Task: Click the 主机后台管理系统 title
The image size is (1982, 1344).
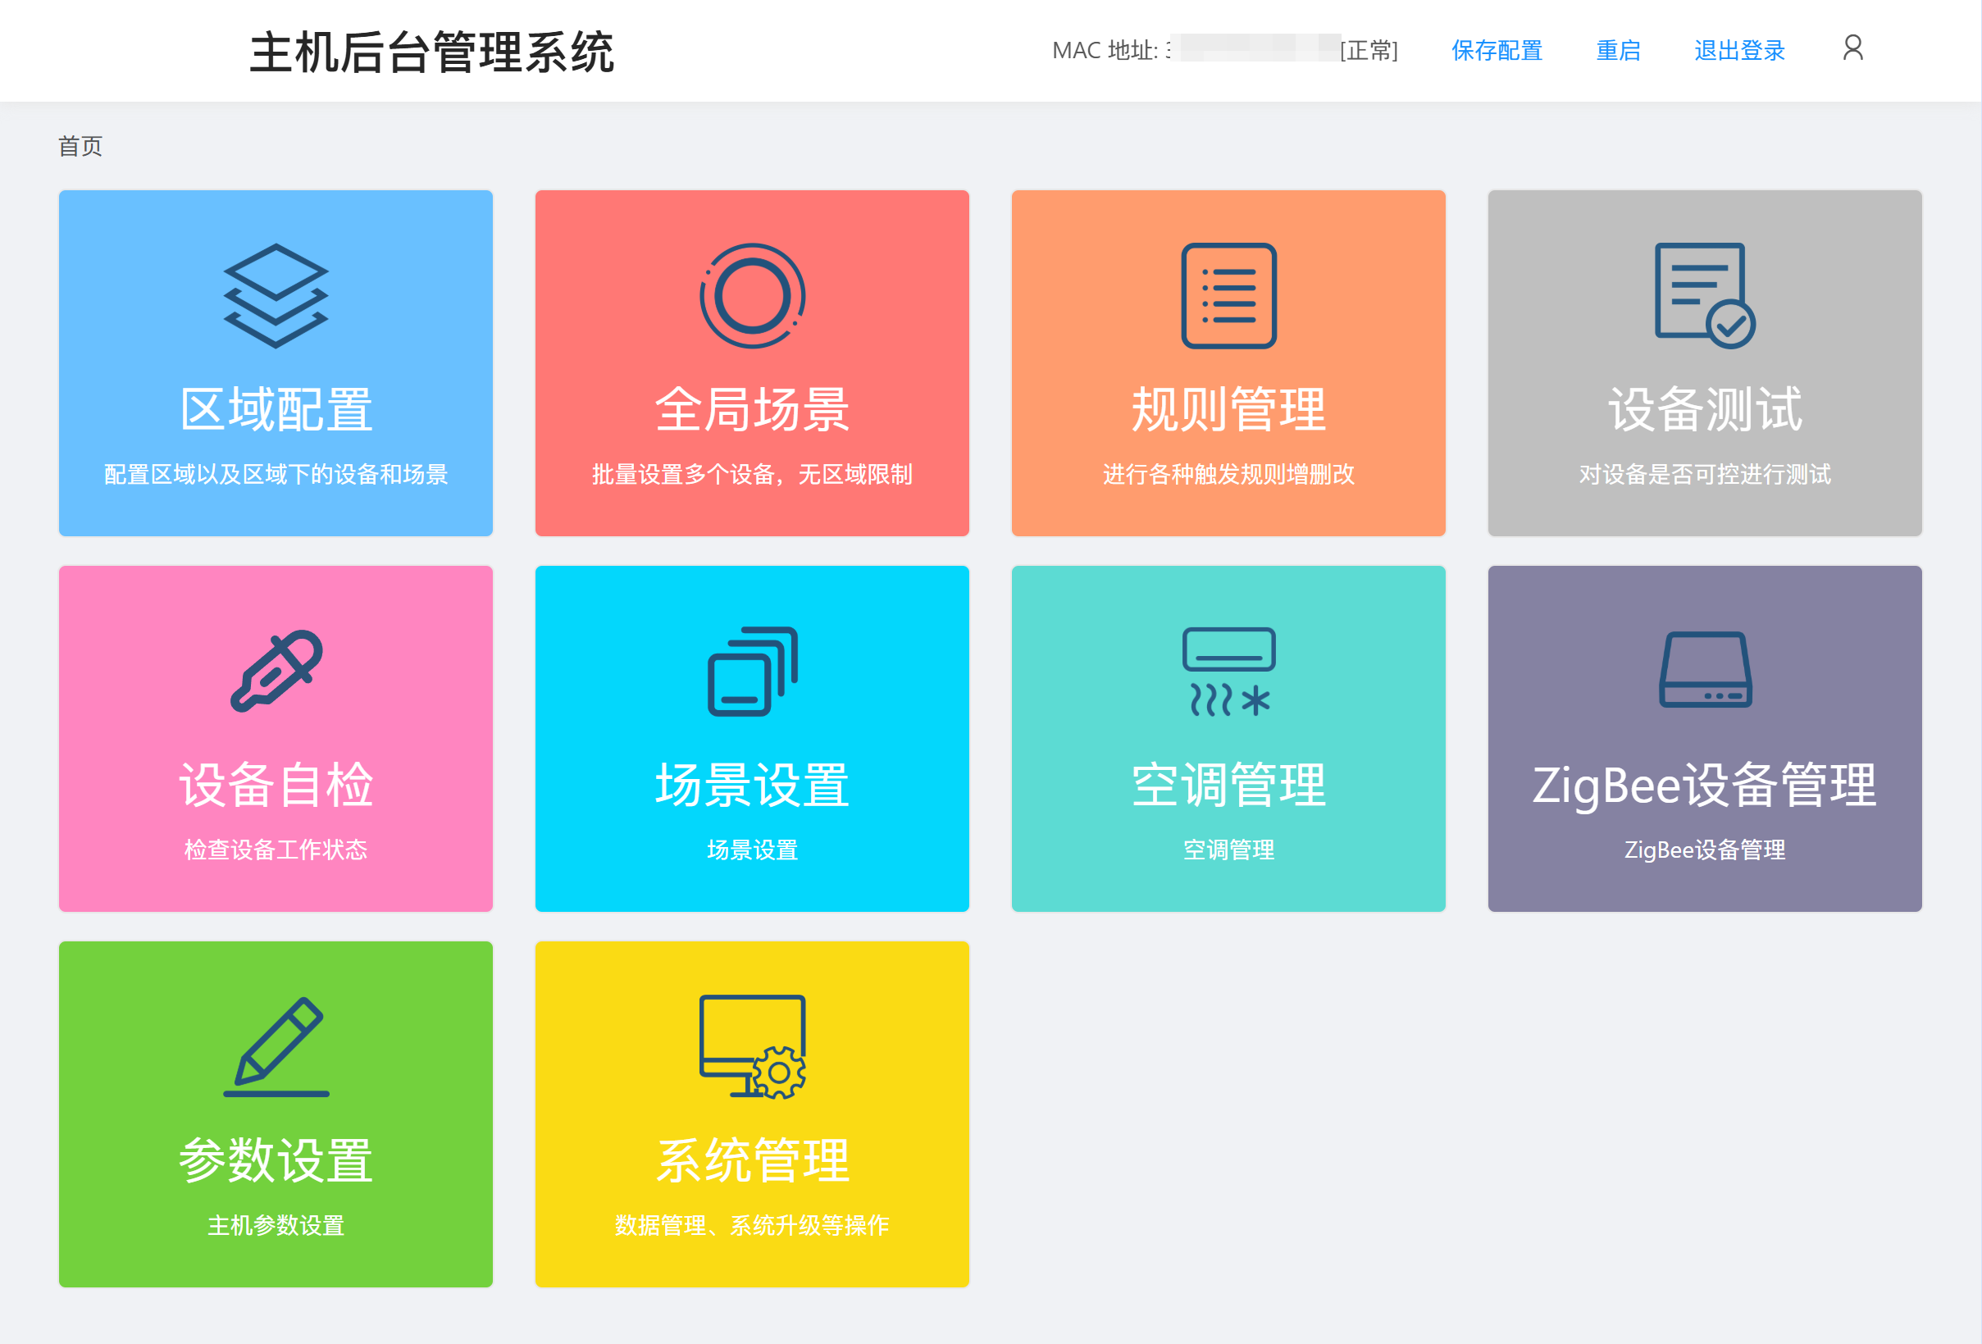Action: click(x=431, y=52)
